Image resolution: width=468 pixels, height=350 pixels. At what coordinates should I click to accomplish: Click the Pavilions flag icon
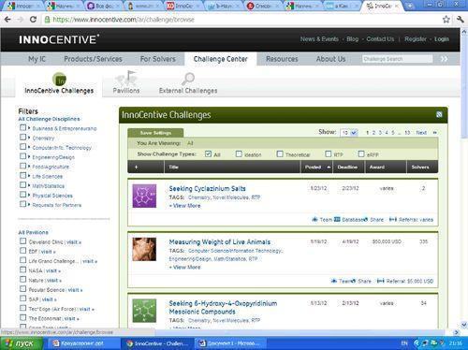coord(126,78)
